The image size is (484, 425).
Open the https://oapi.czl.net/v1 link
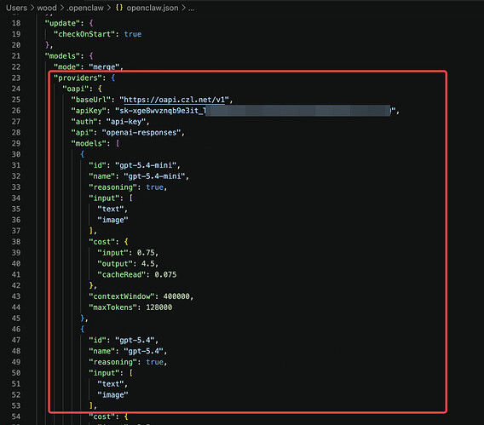click(x=174, y=100)
